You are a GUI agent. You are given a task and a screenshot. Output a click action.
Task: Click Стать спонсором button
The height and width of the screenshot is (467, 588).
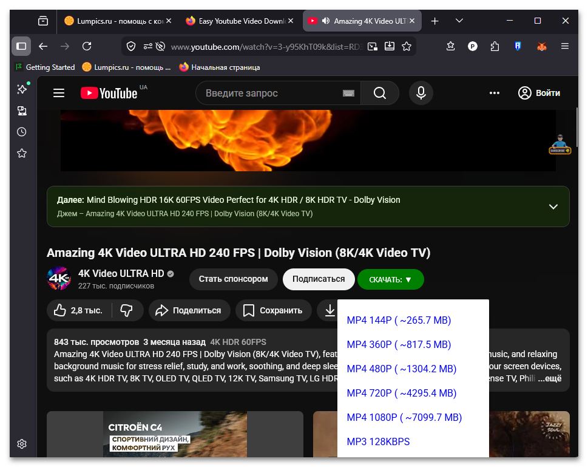coord(233,279)
